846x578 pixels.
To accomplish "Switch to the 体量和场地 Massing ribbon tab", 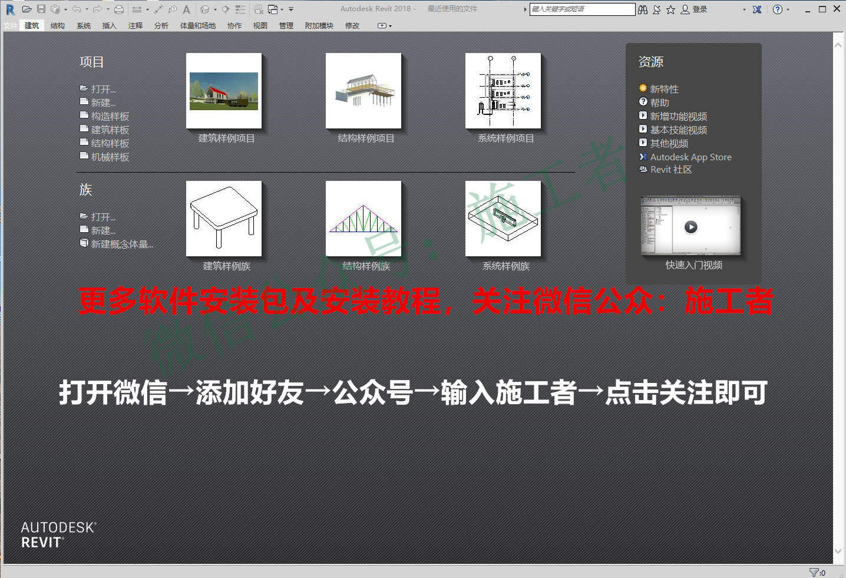I will pos(198,26).
